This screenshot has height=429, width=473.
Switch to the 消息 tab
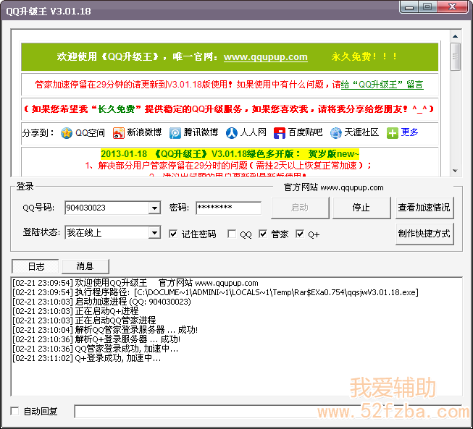[x=85, y=266]
